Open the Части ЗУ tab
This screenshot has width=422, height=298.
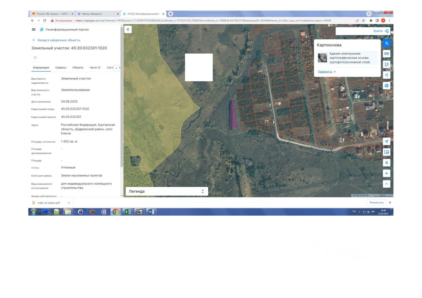[95, 68]
